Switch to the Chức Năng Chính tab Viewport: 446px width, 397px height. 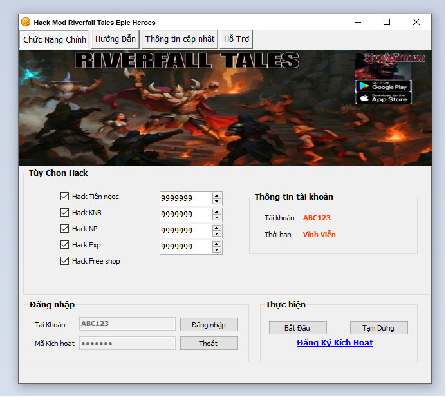click(x=55, y=39)
